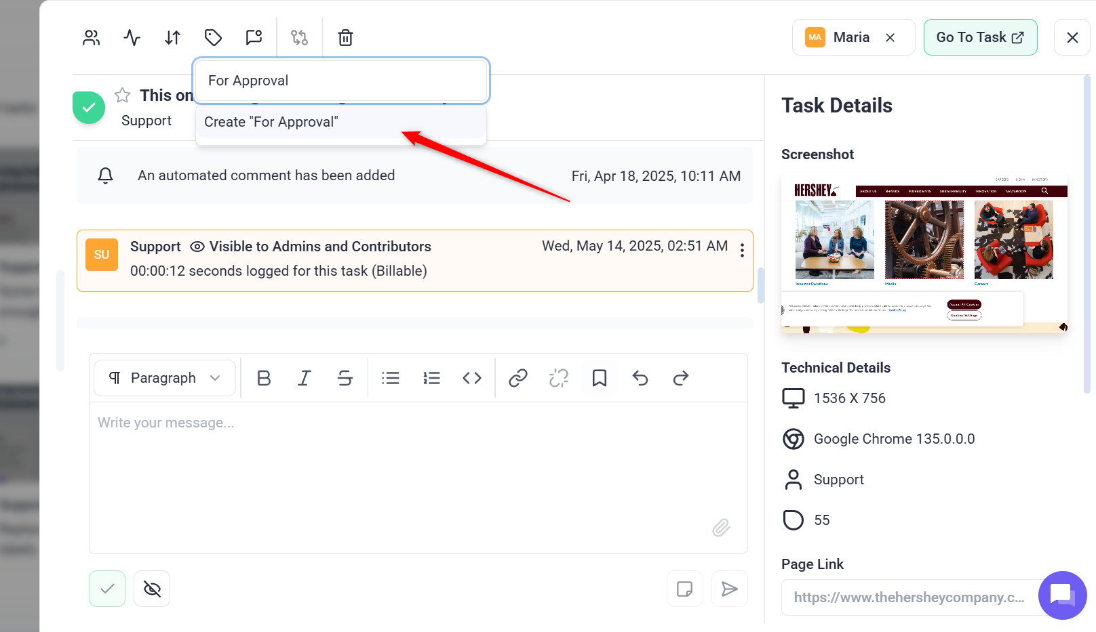This screenshot has width=1096, height=632.
Task: Toggle comment visibility eye-slash button
Action: [152, 589]
